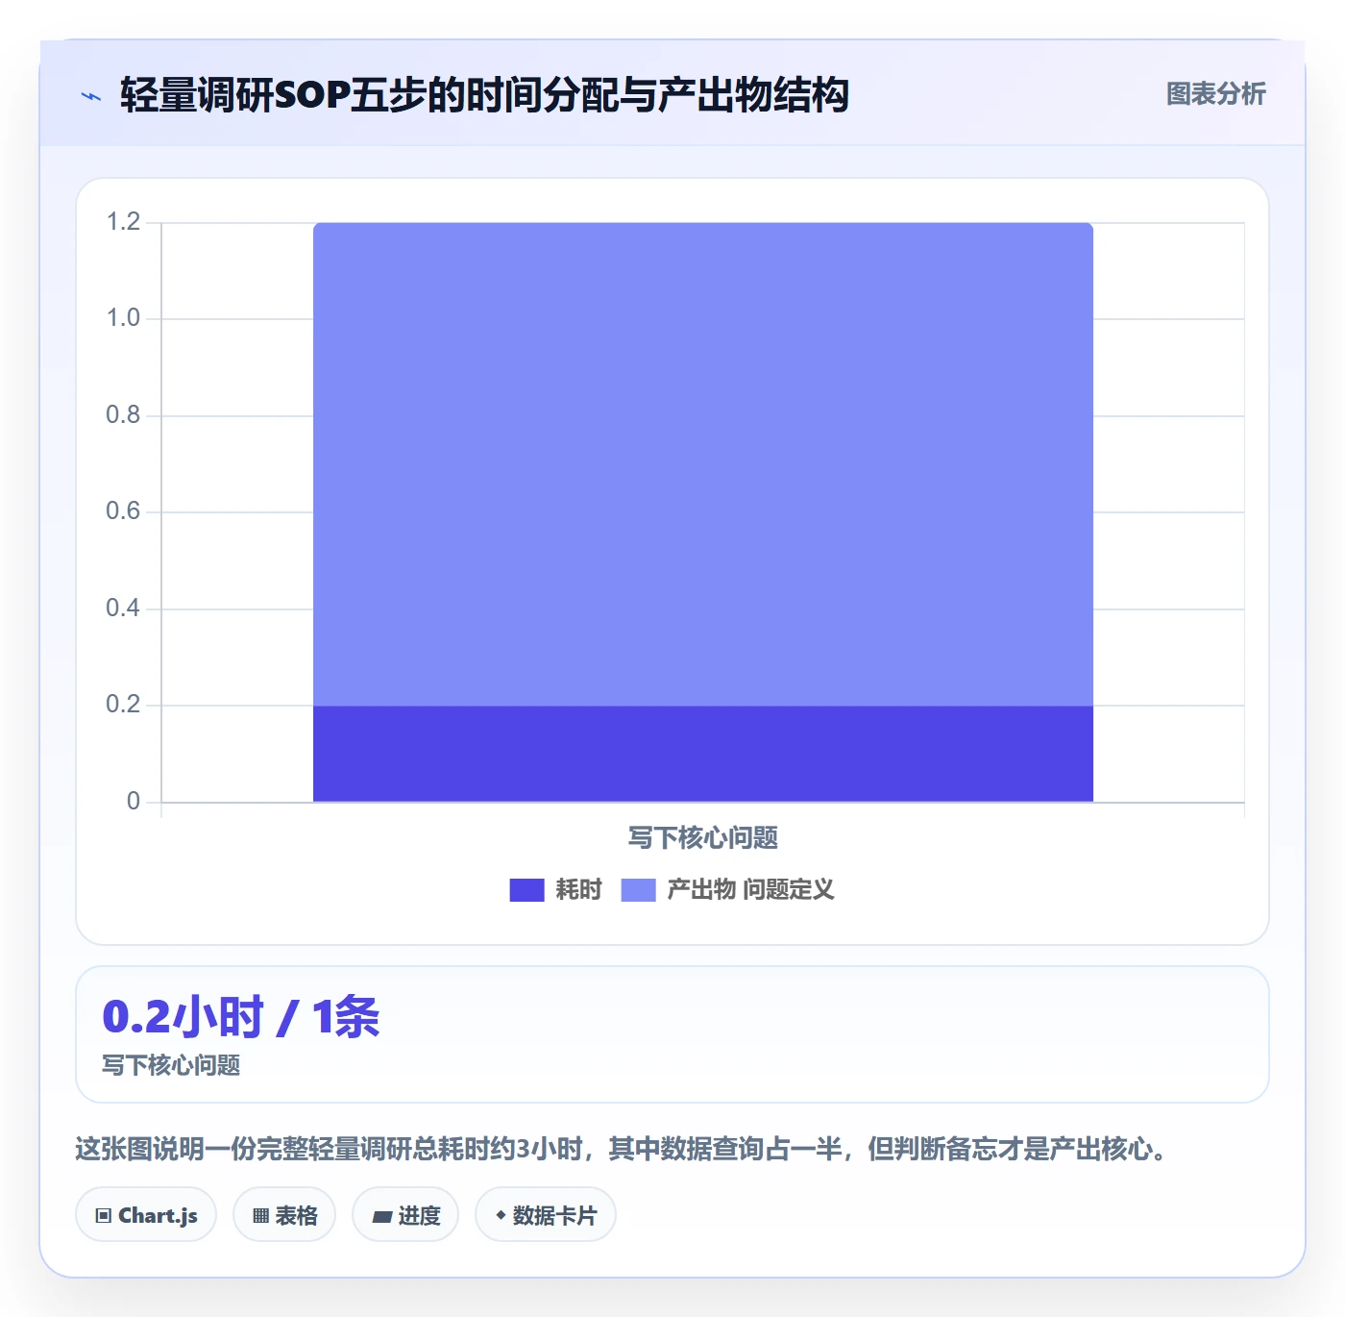Click the 0.2小时 / 1条 stat value
Image resolution: width=1345 pixels, height=1317 pixels.
pos(241,1017)
